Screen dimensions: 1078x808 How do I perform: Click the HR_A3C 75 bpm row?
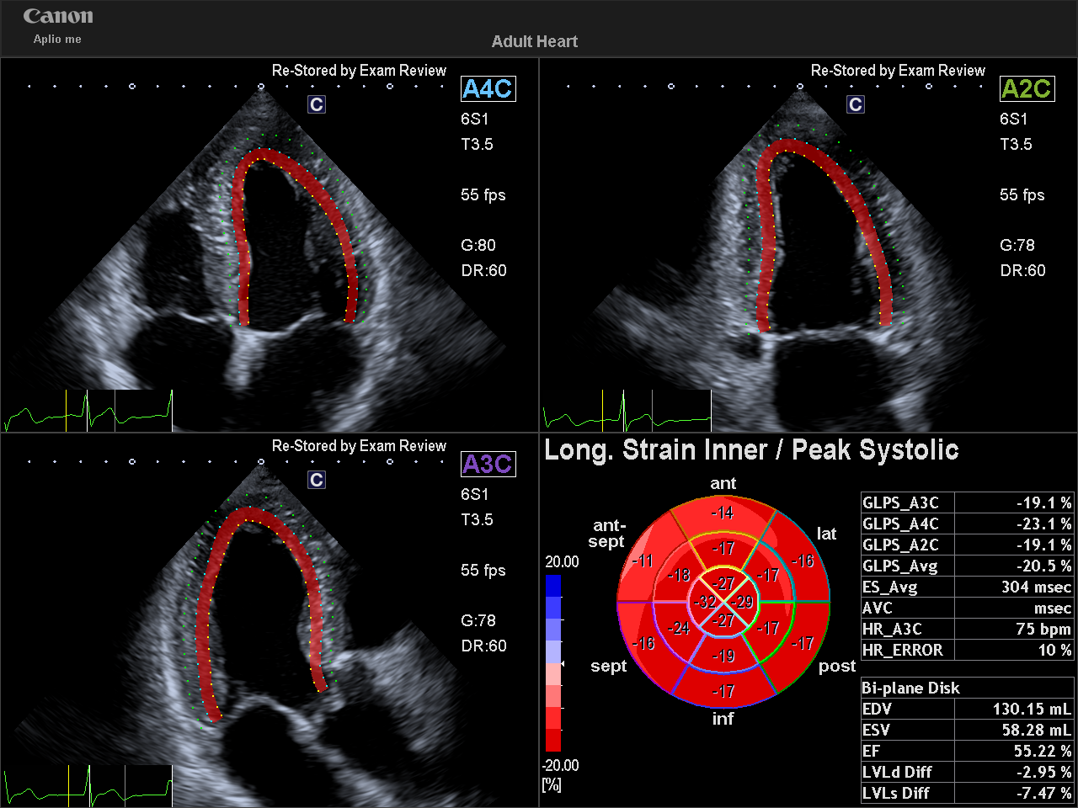967,629
